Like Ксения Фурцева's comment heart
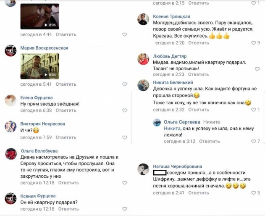The image size is (265, 216). [125, 209]
